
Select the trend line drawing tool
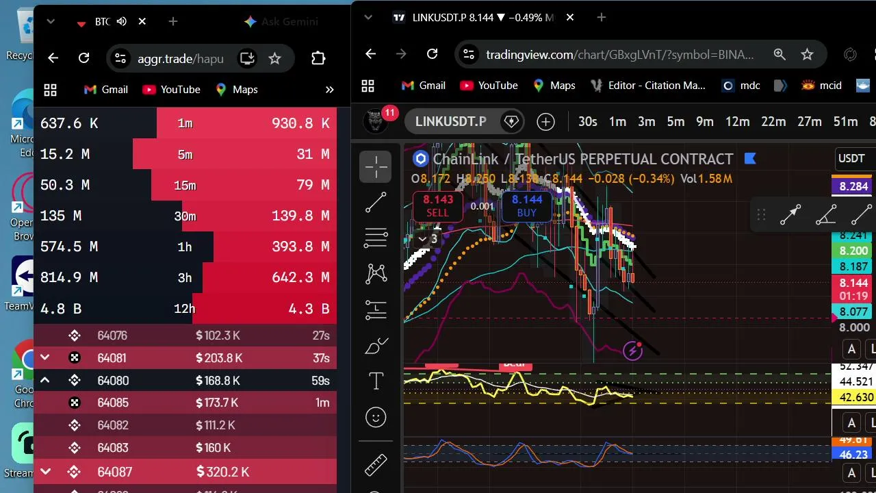(x=376, y=202)
